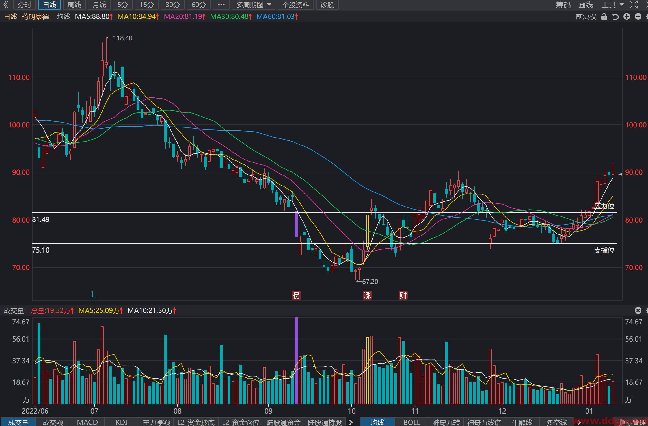Screen dimensions: 648x426
Task: Expand the 多周期图 dropdown
Action: 254,5
